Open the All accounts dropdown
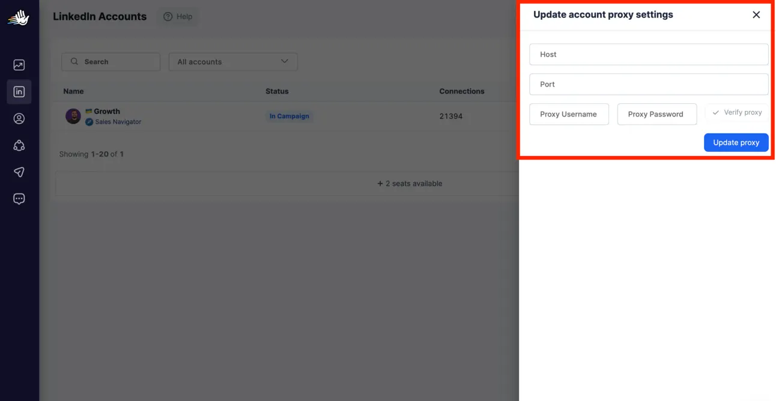The width and height of the screenshot is (776, 401). click(x=233, y=62)
